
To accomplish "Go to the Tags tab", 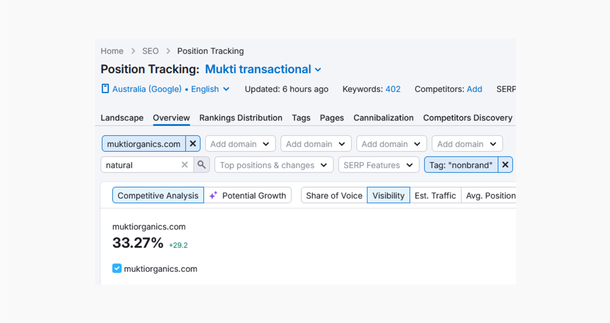I will click(301, 118).
